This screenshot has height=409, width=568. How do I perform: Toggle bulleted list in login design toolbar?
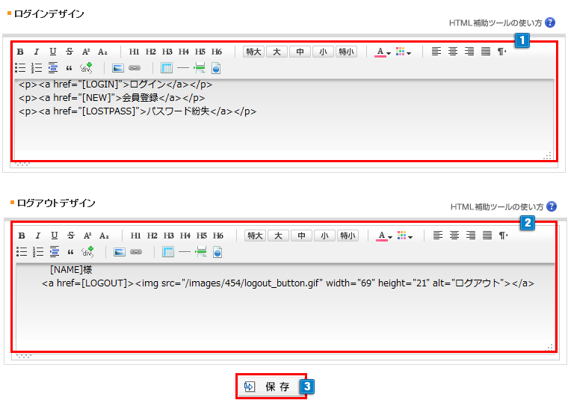coord(21,68)
